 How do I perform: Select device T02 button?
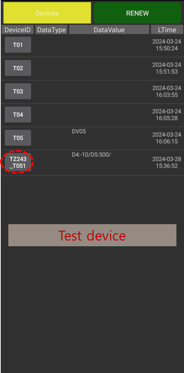18,68
